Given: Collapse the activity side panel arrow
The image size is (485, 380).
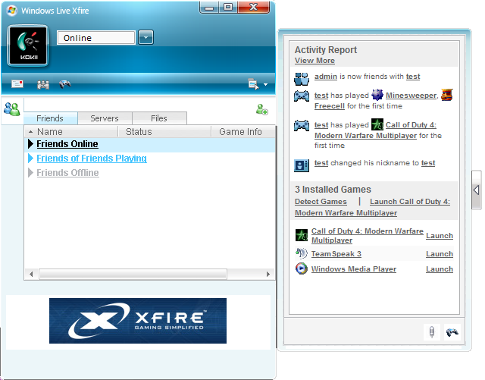Looking at the screenshot, I should click(476, 190).
